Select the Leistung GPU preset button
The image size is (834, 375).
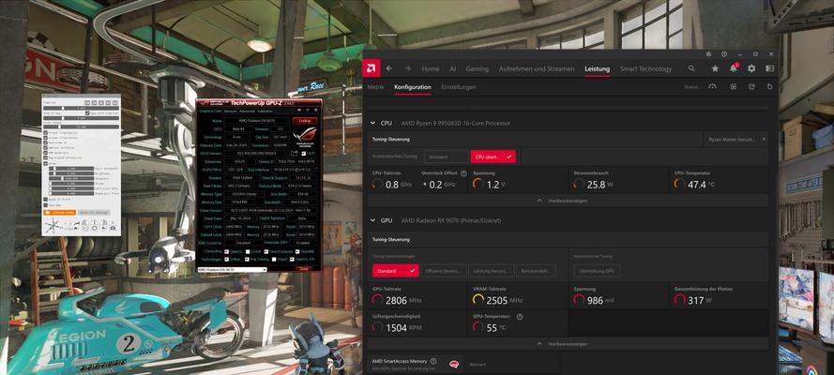pyautogui.click(x=491, y=271)
